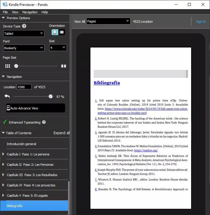This screenshot has height=215, width=210.
Task: Click the Enhanced Typesetting green checkmark
Action: tap(5, 122)
